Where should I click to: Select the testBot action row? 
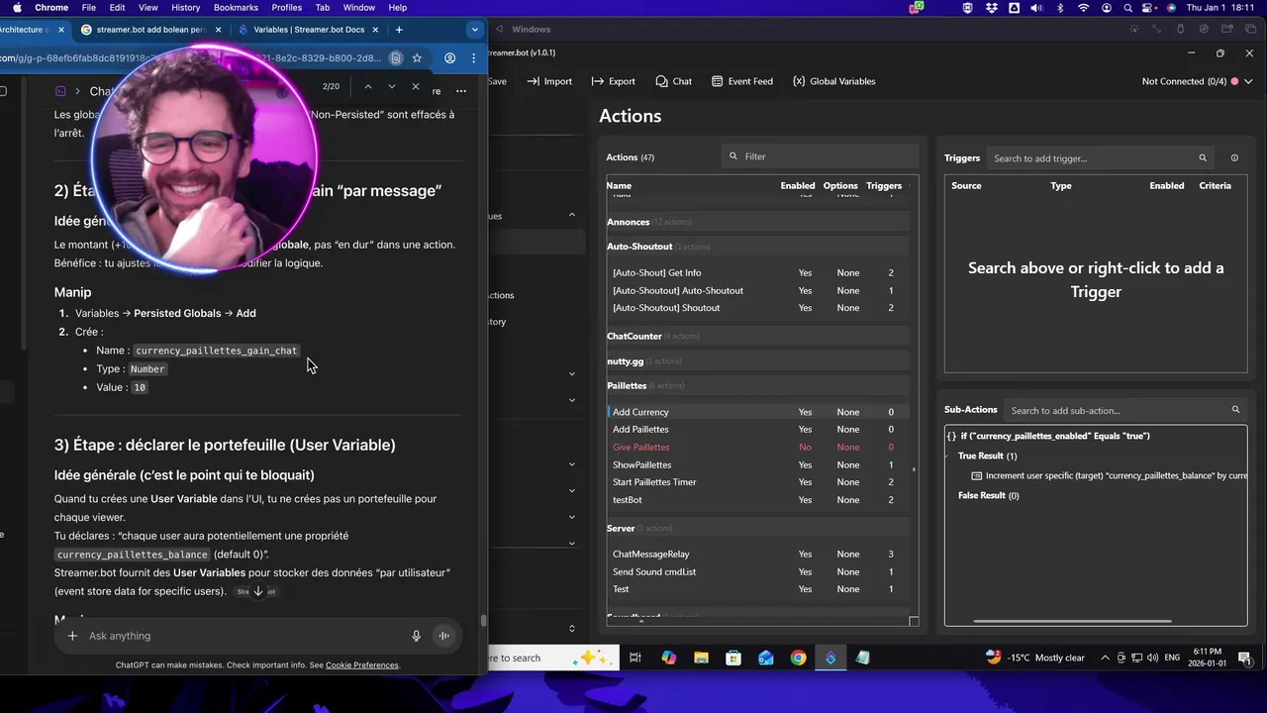757,500
